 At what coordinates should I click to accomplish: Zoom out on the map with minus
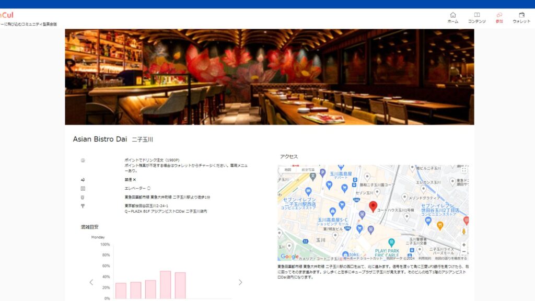click(x=464, y=252)
